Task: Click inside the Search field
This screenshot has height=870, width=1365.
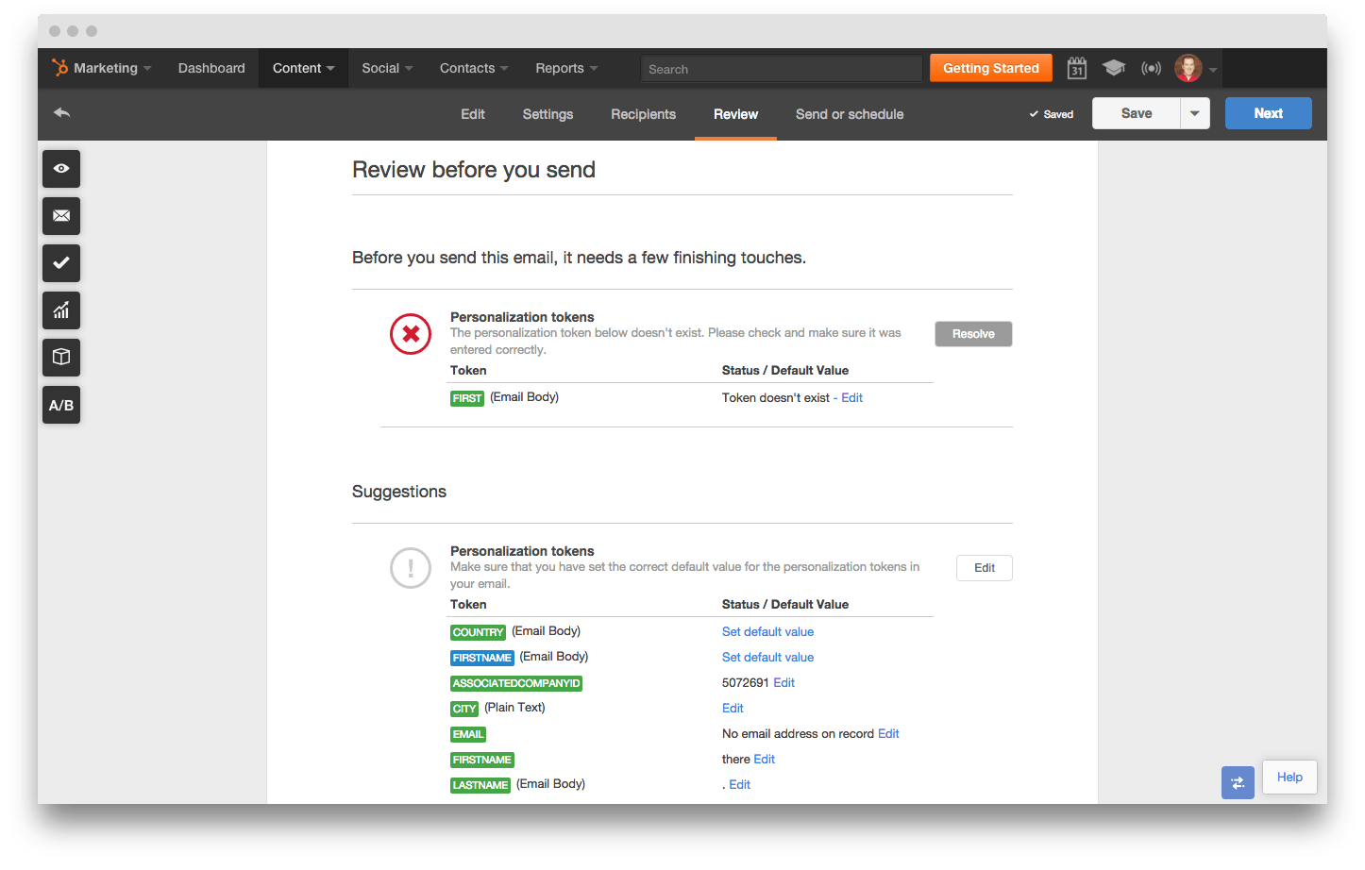Action: pos(781,68)
